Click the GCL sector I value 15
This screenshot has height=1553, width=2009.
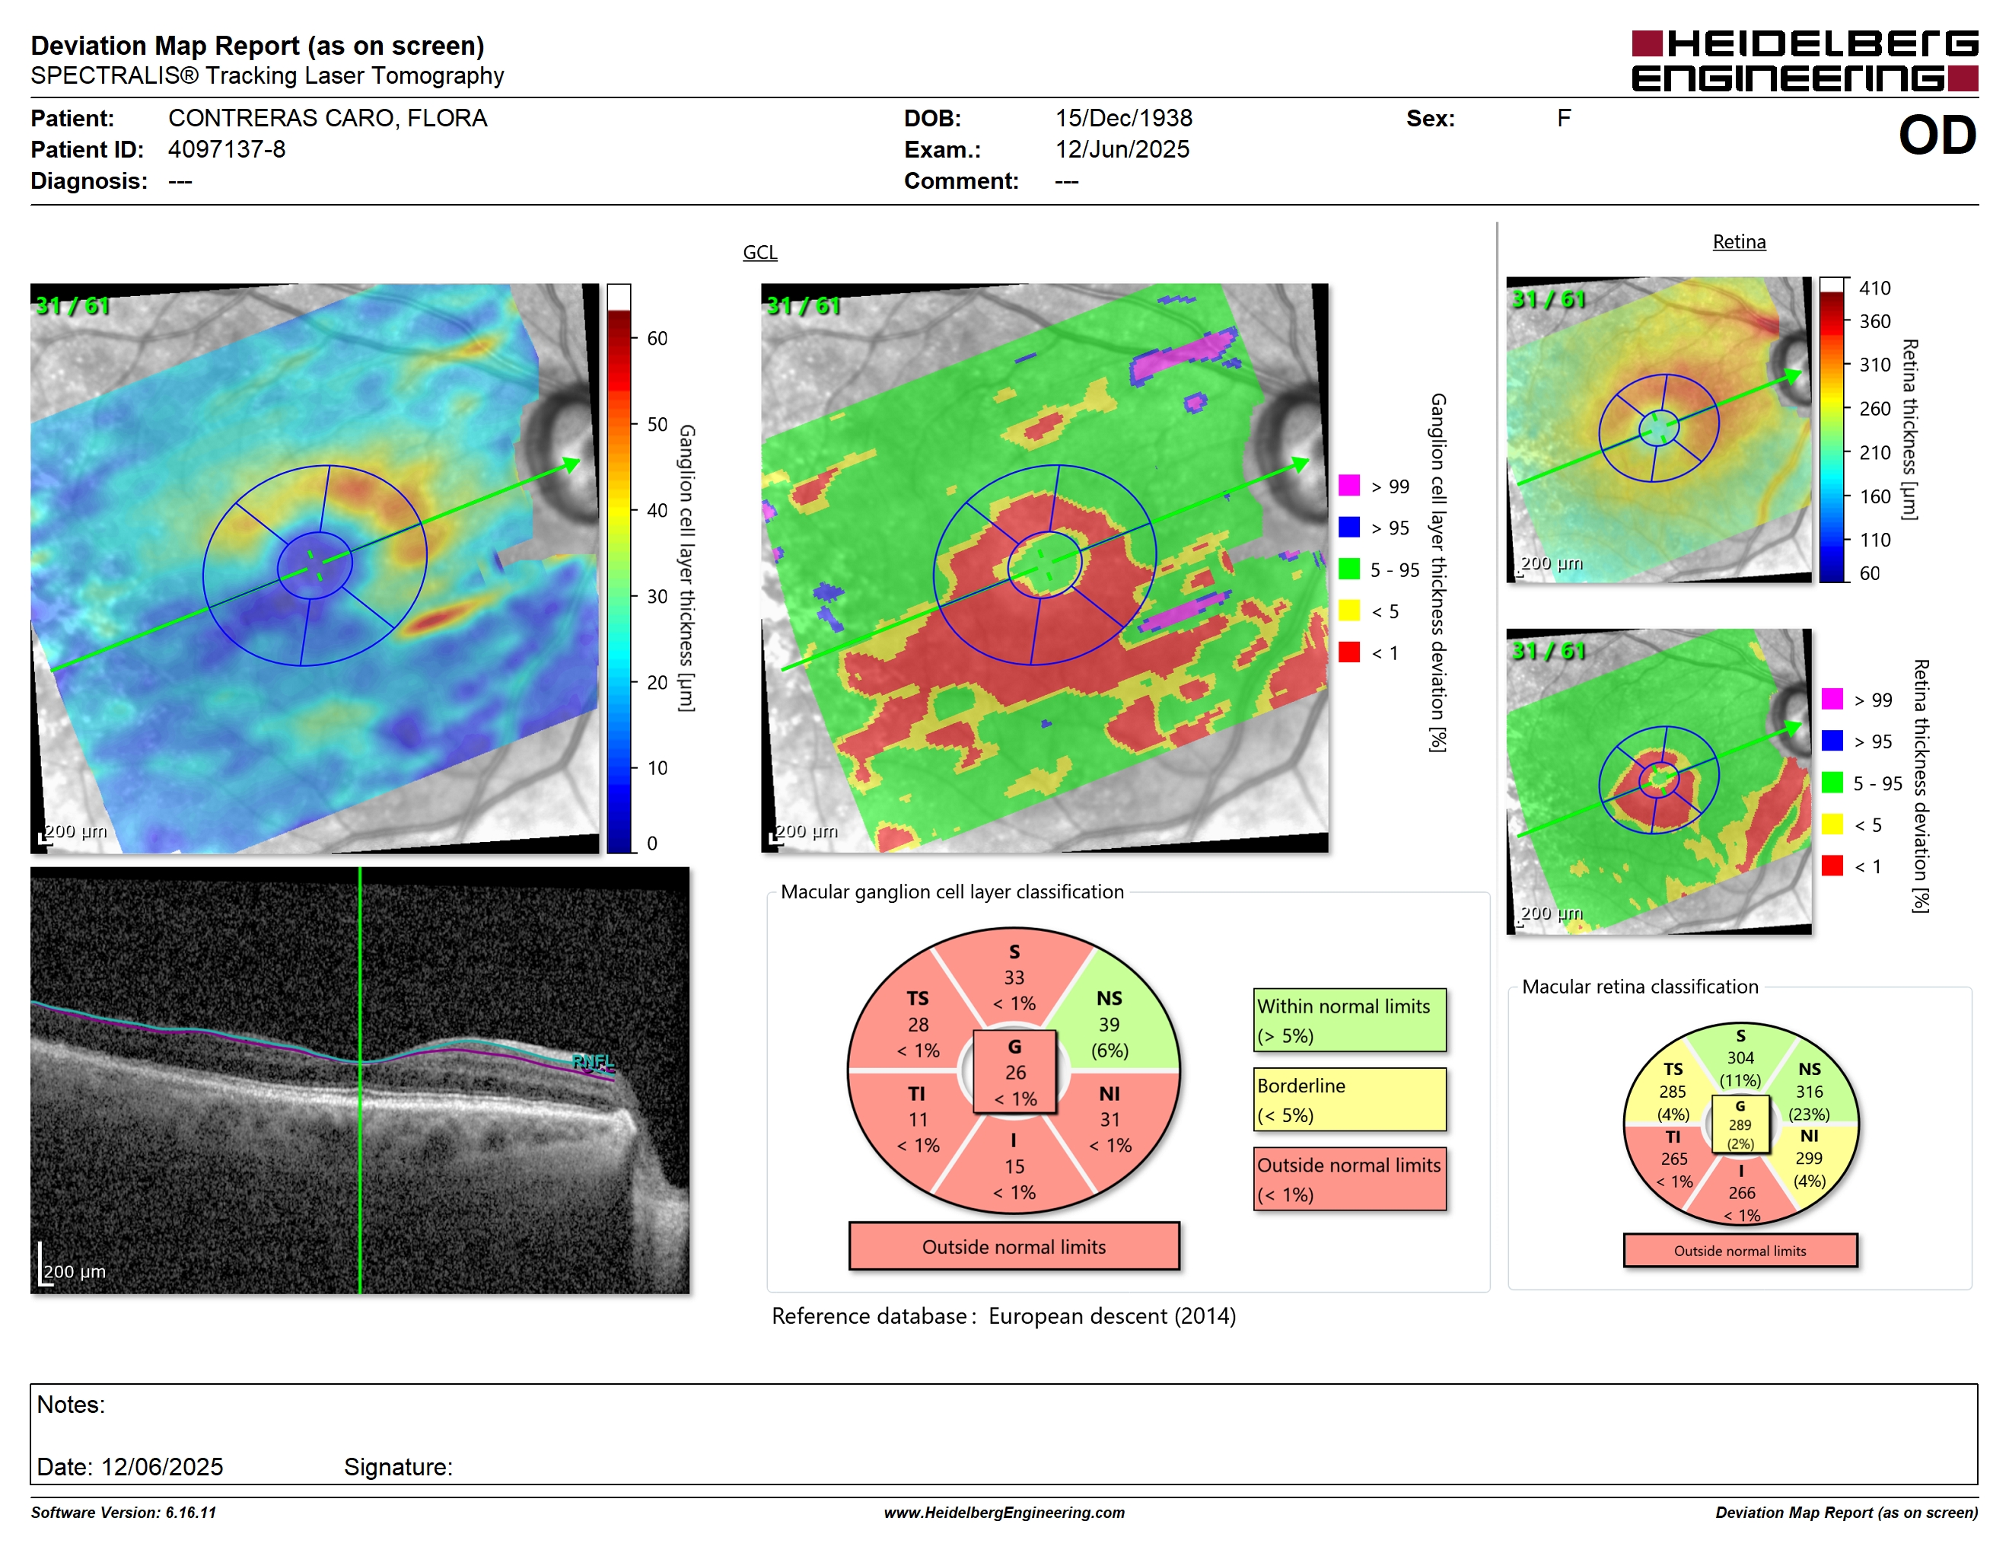point(1014,1166)
